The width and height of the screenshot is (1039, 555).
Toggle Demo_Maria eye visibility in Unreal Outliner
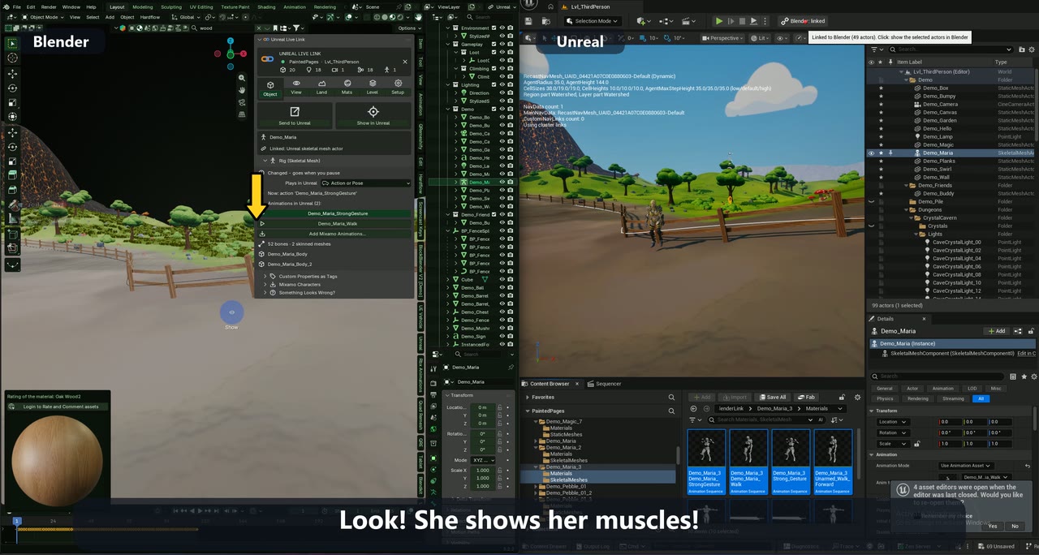[x=871, y=153]
